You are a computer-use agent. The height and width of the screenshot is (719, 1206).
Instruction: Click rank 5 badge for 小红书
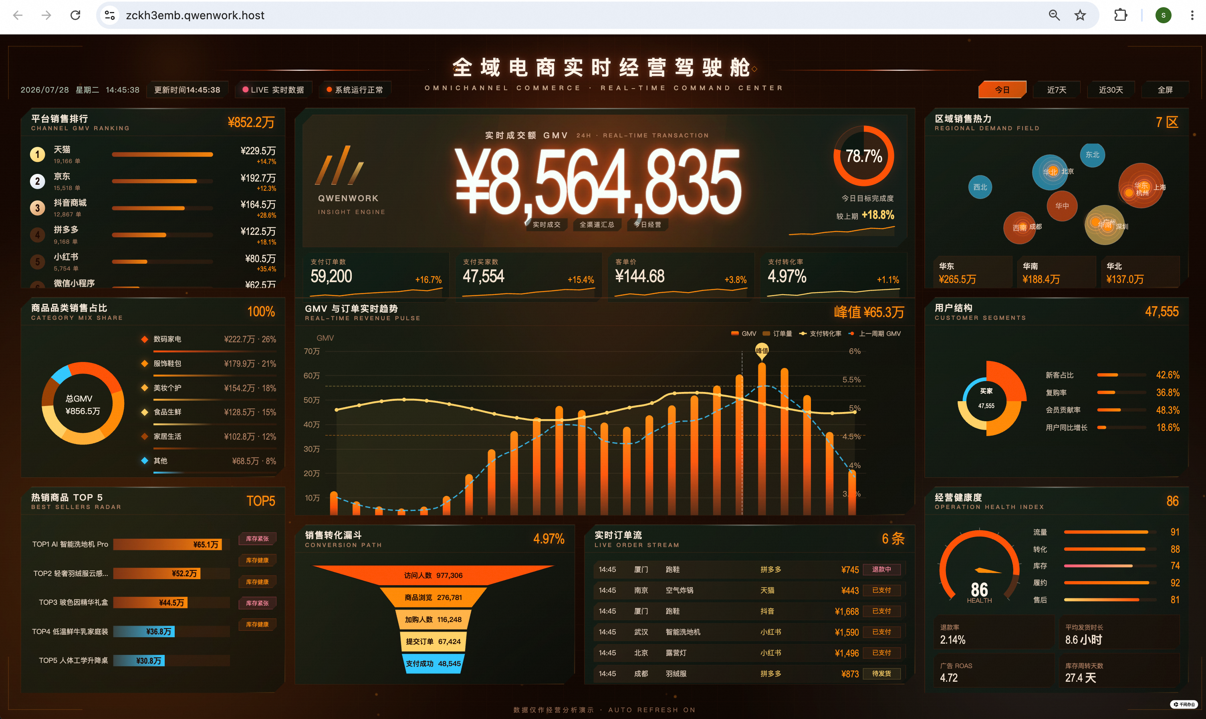pyautogui.click(x=37, y=262)
